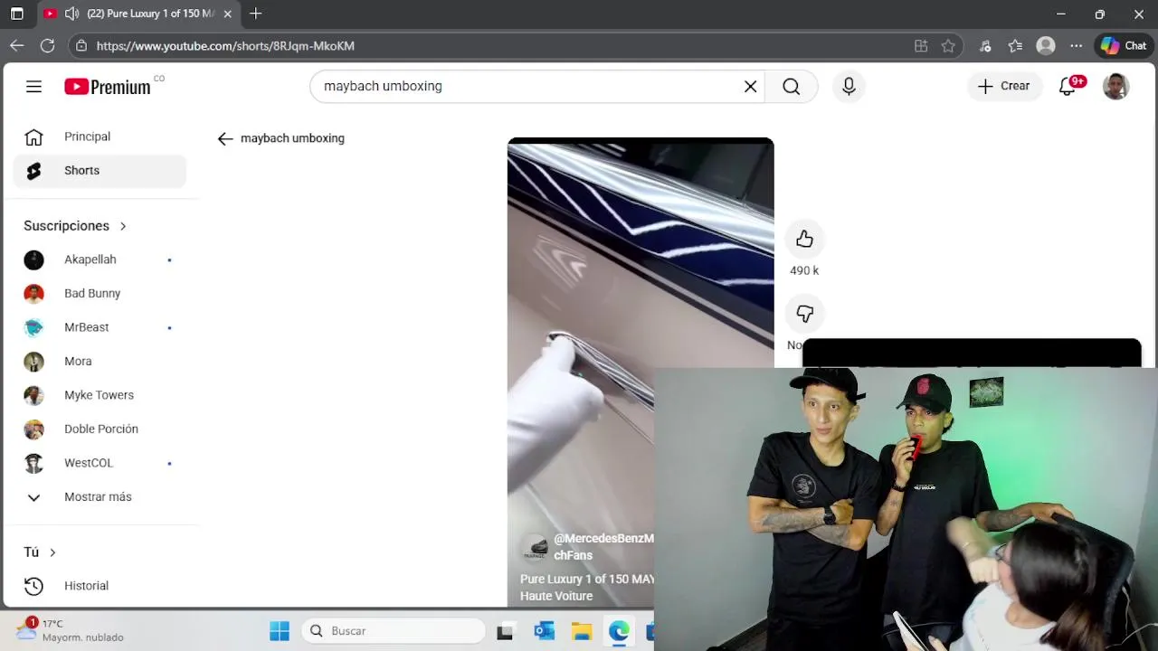Image resolution: width=1158 pixels, height=651 pixels.
Task: Click the browser address bar URL
Action: [x=225, y=45]
